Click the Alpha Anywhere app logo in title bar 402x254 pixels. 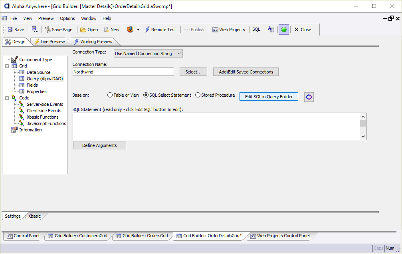[x=7, y=6]
